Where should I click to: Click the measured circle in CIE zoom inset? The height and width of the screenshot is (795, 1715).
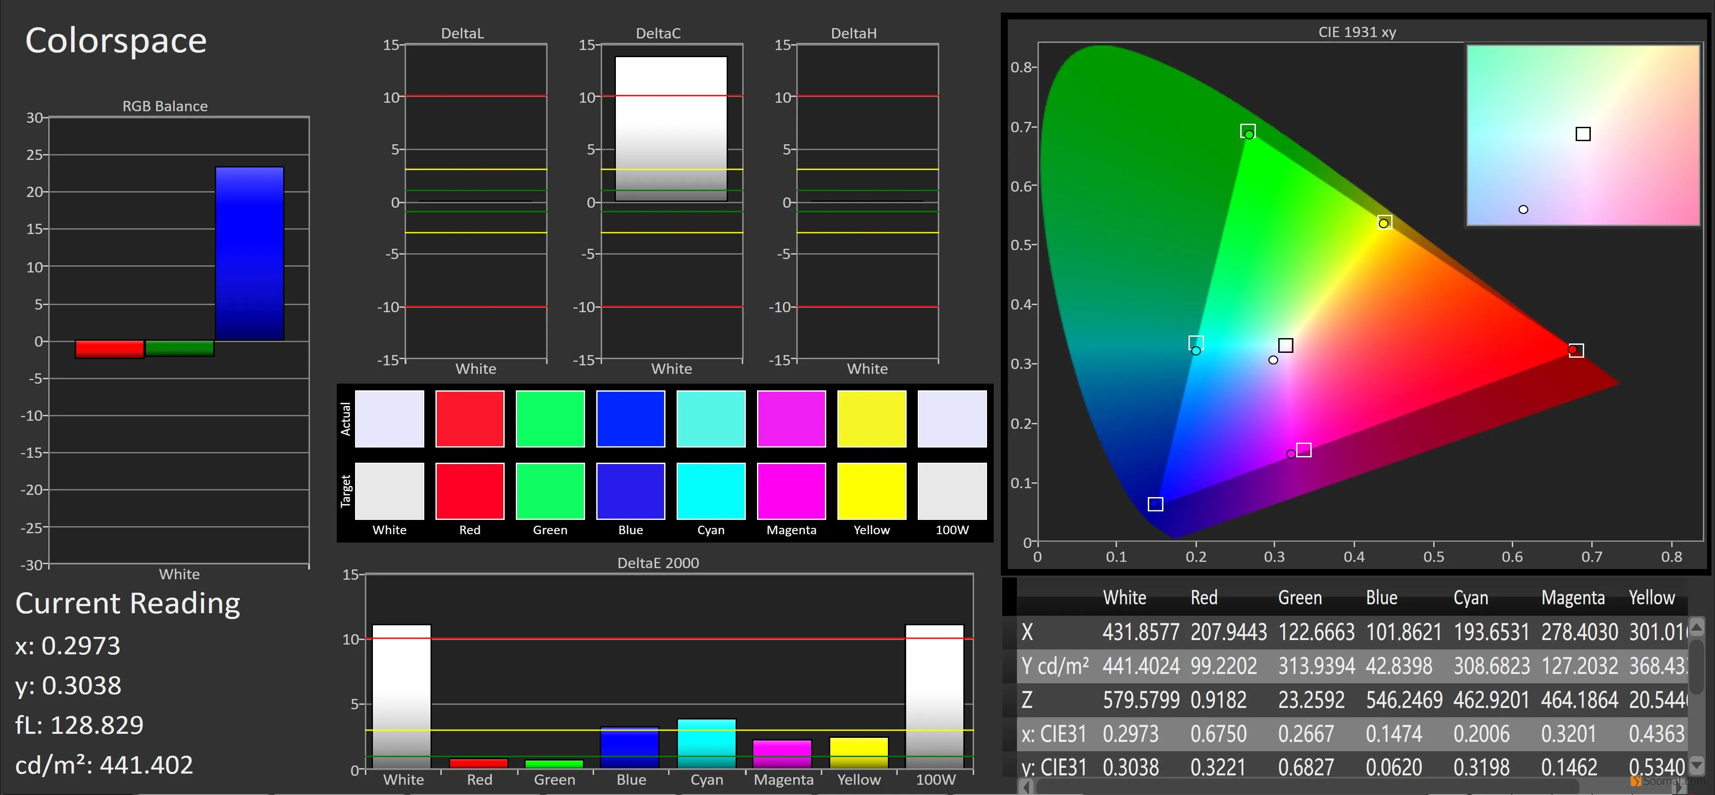pos(1523,209)
